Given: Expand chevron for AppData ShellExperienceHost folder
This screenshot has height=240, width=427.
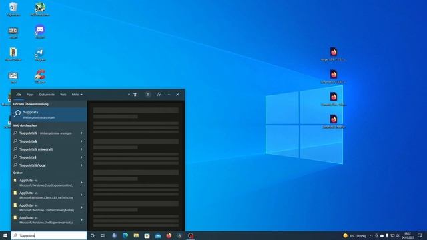Looking at the screenshot, I should [x=81, y=220].
